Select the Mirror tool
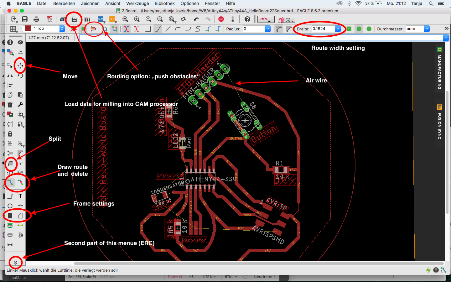Screen dimensions: 451x282 coord(10,76)
